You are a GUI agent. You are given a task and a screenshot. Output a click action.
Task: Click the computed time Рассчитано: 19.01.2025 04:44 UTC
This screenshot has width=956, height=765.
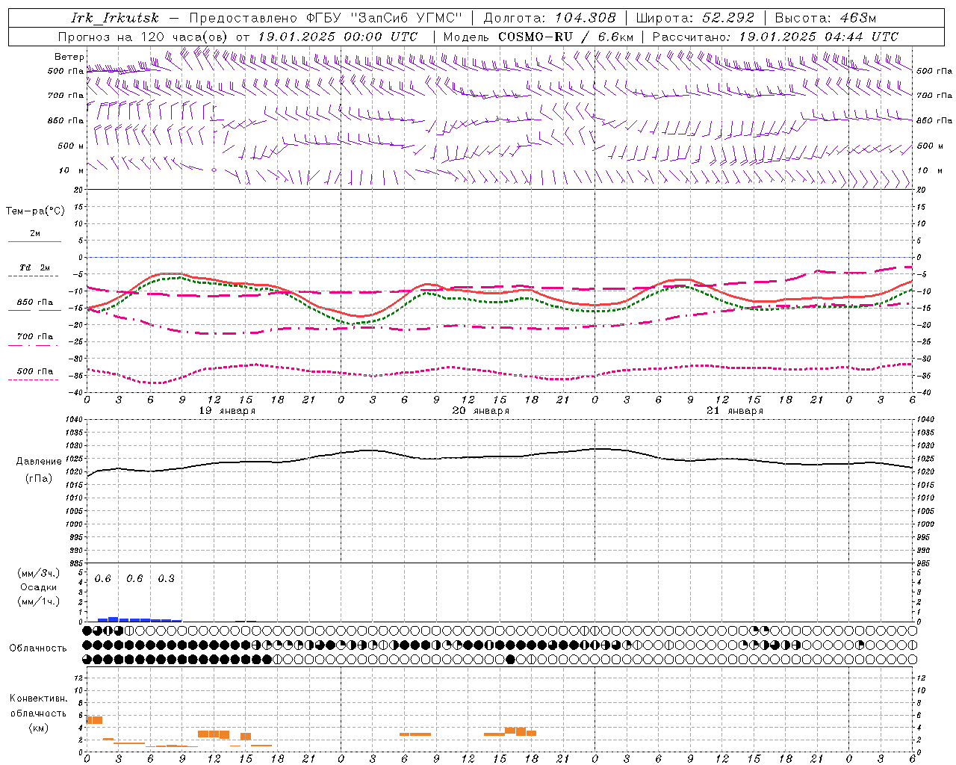click(775, 37)
